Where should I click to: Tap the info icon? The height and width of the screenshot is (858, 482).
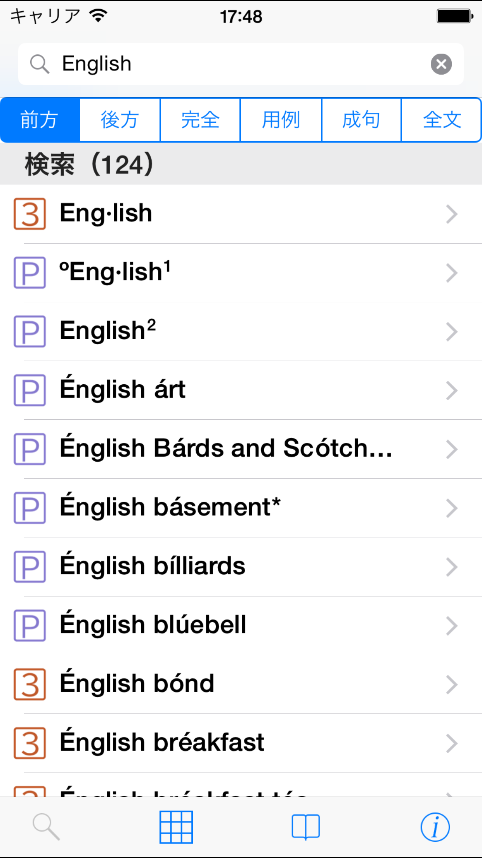point(435,827)
